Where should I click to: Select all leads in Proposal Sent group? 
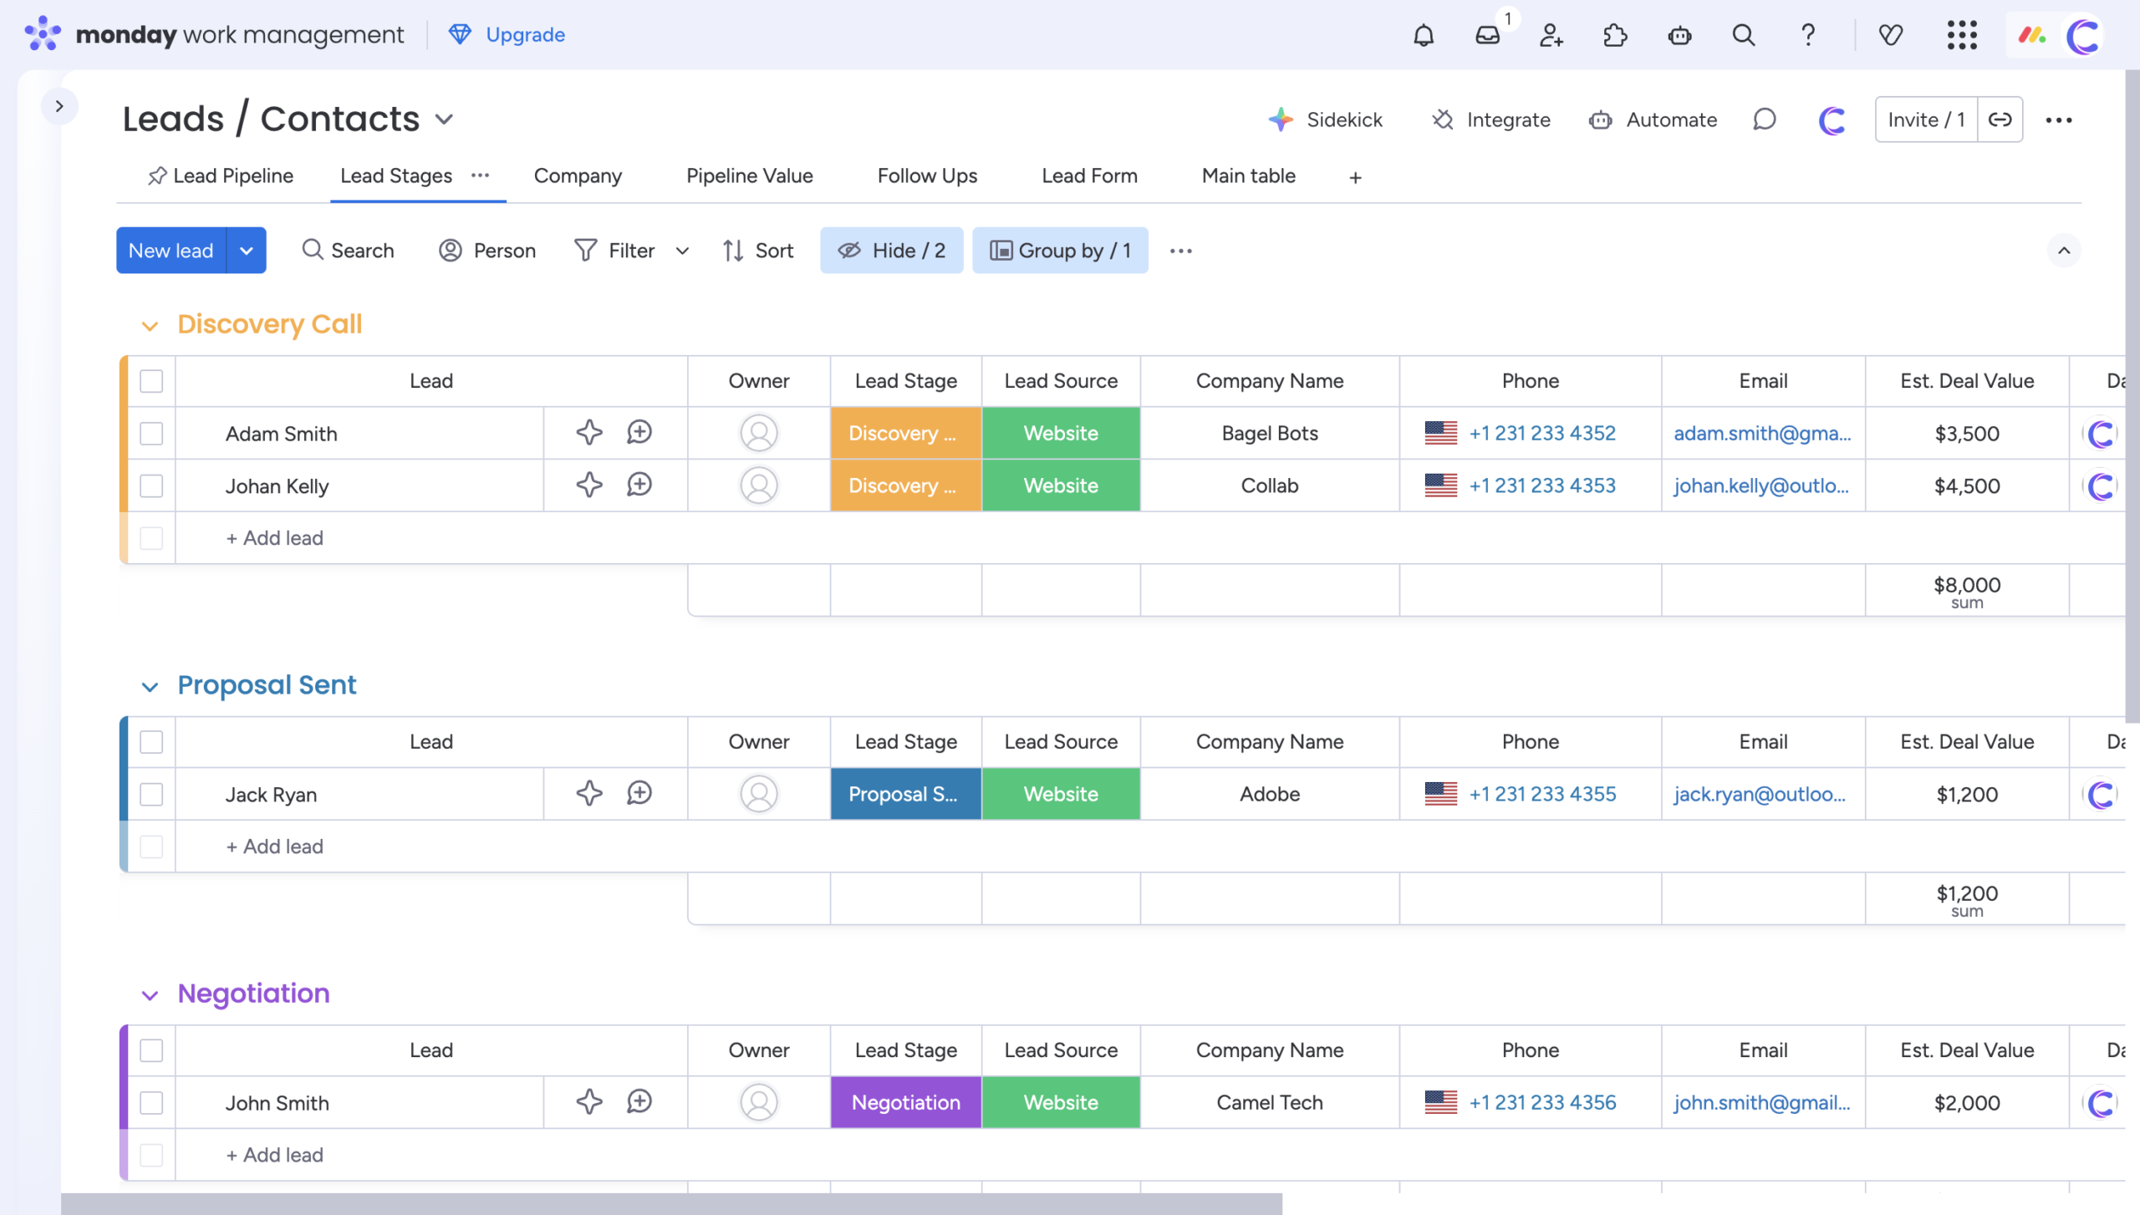click(151, 741)
